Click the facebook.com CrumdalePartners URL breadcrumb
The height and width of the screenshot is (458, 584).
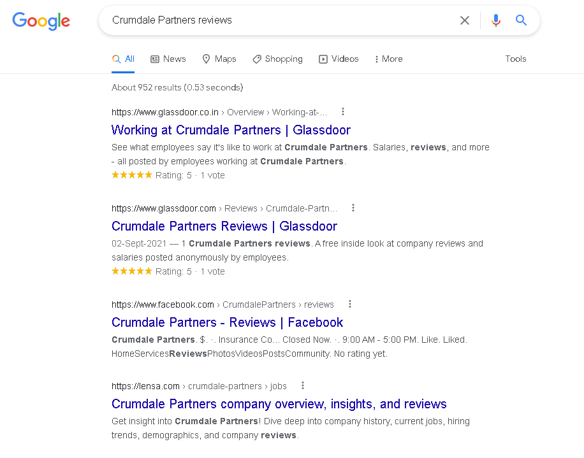(223, 304)
